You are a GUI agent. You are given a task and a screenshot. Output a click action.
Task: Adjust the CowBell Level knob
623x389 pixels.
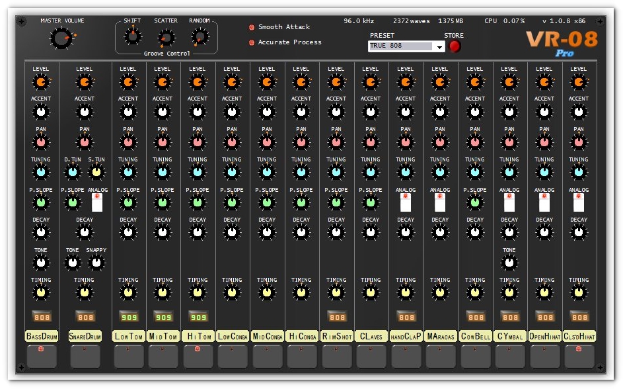(x=475, y=81)
